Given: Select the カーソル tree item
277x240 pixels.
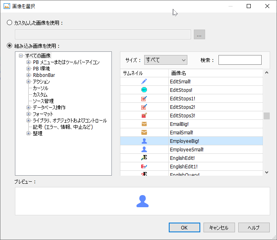Looking at the screenshot, I should click(40, 88).
